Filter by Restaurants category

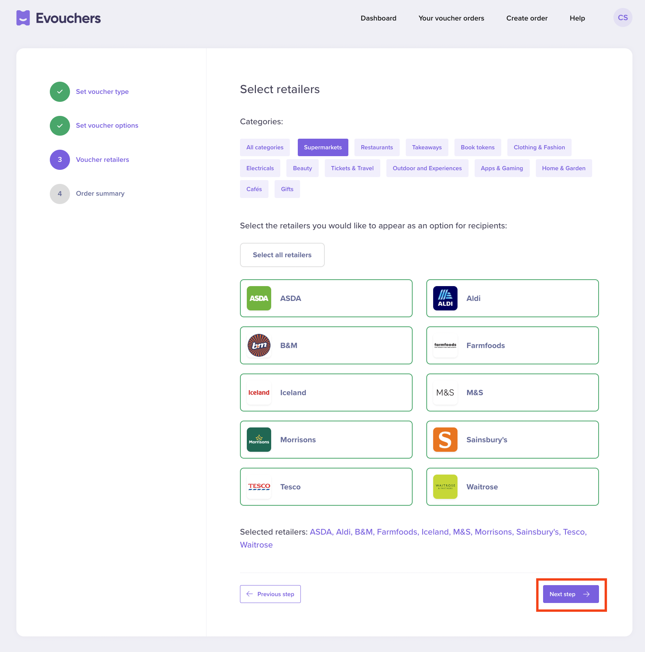377,147
